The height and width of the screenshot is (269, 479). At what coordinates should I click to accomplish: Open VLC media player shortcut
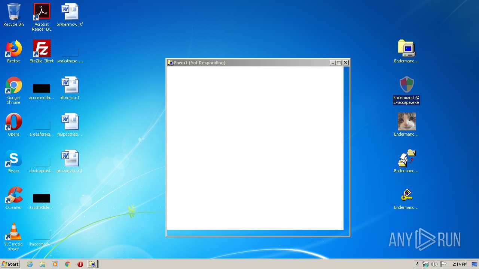[x=13, y=237]
